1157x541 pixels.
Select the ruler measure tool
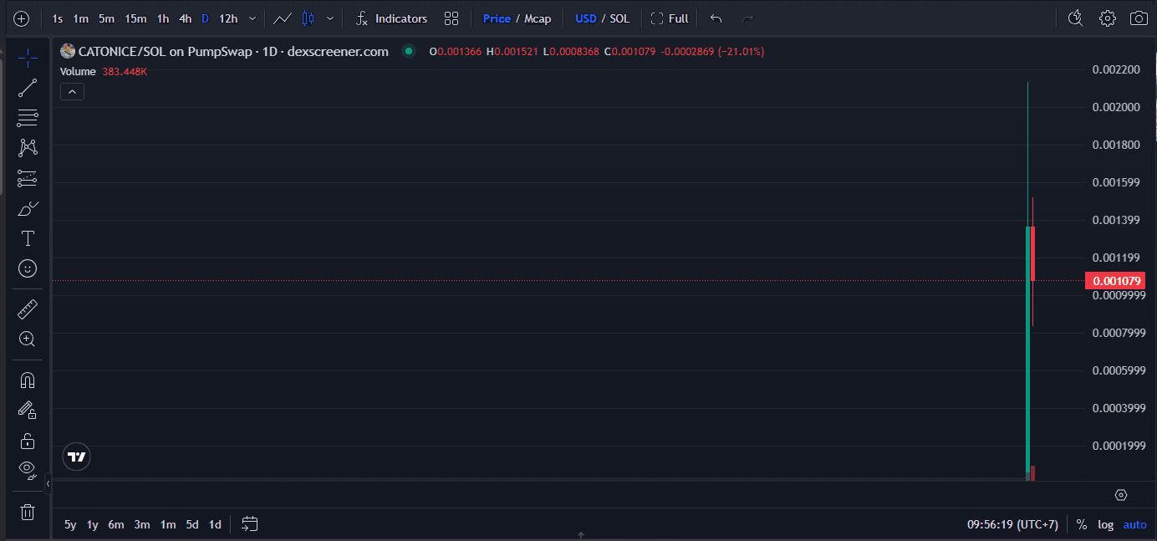coord(28,309)
